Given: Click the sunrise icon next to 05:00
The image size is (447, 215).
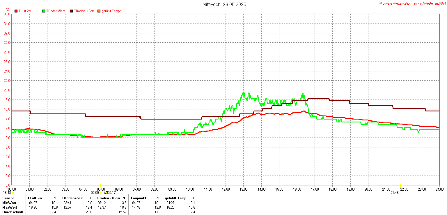Looking at the screenshot, I should point(101,193).
